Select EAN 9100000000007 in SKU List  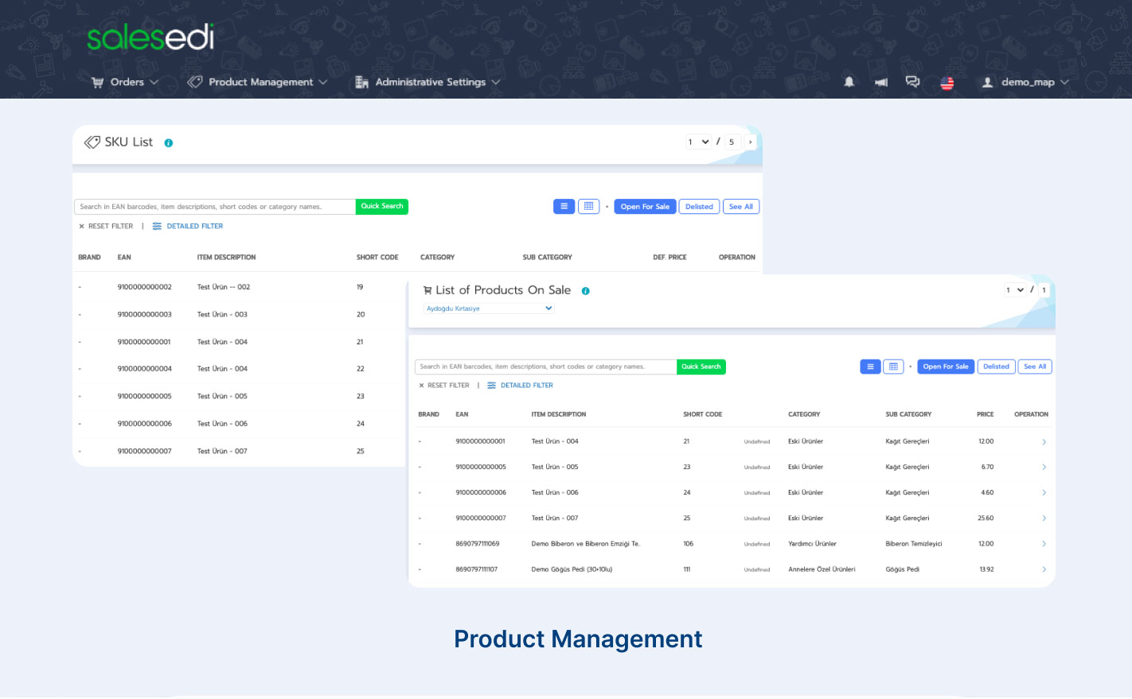pyautogui.click(x=145, y=452)
